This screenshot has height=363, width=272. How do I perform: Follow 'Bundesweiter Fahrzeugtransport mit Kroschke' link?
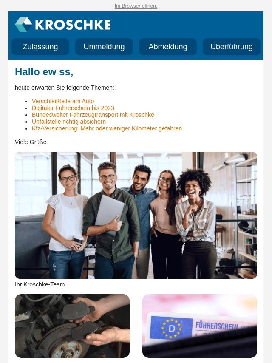[x=93, y=115]
